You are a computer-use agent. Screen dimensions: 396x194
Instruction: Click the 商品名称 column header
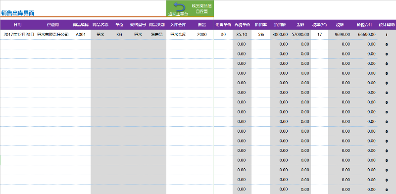[100, 25]
